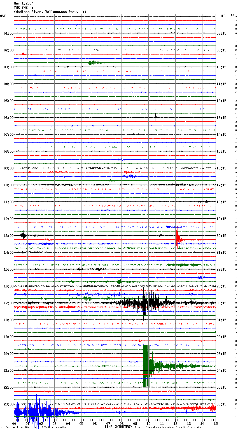Click the small blue blip on the 03:30 trace

click(x=35, y=75)
